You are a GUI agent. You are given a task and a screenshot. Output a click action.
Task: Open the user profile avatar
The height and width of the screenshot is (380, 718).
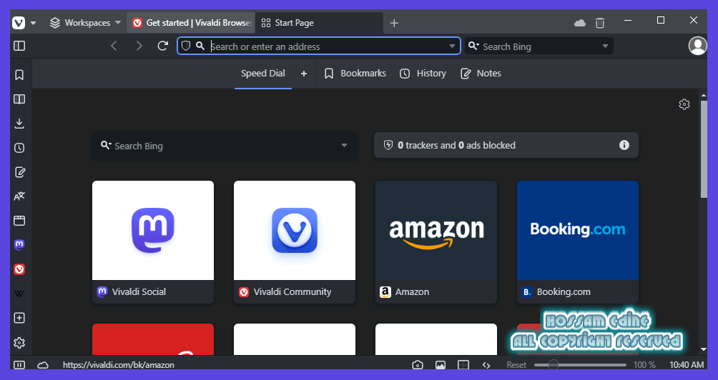pyautogui.click(x=697, y=46)
